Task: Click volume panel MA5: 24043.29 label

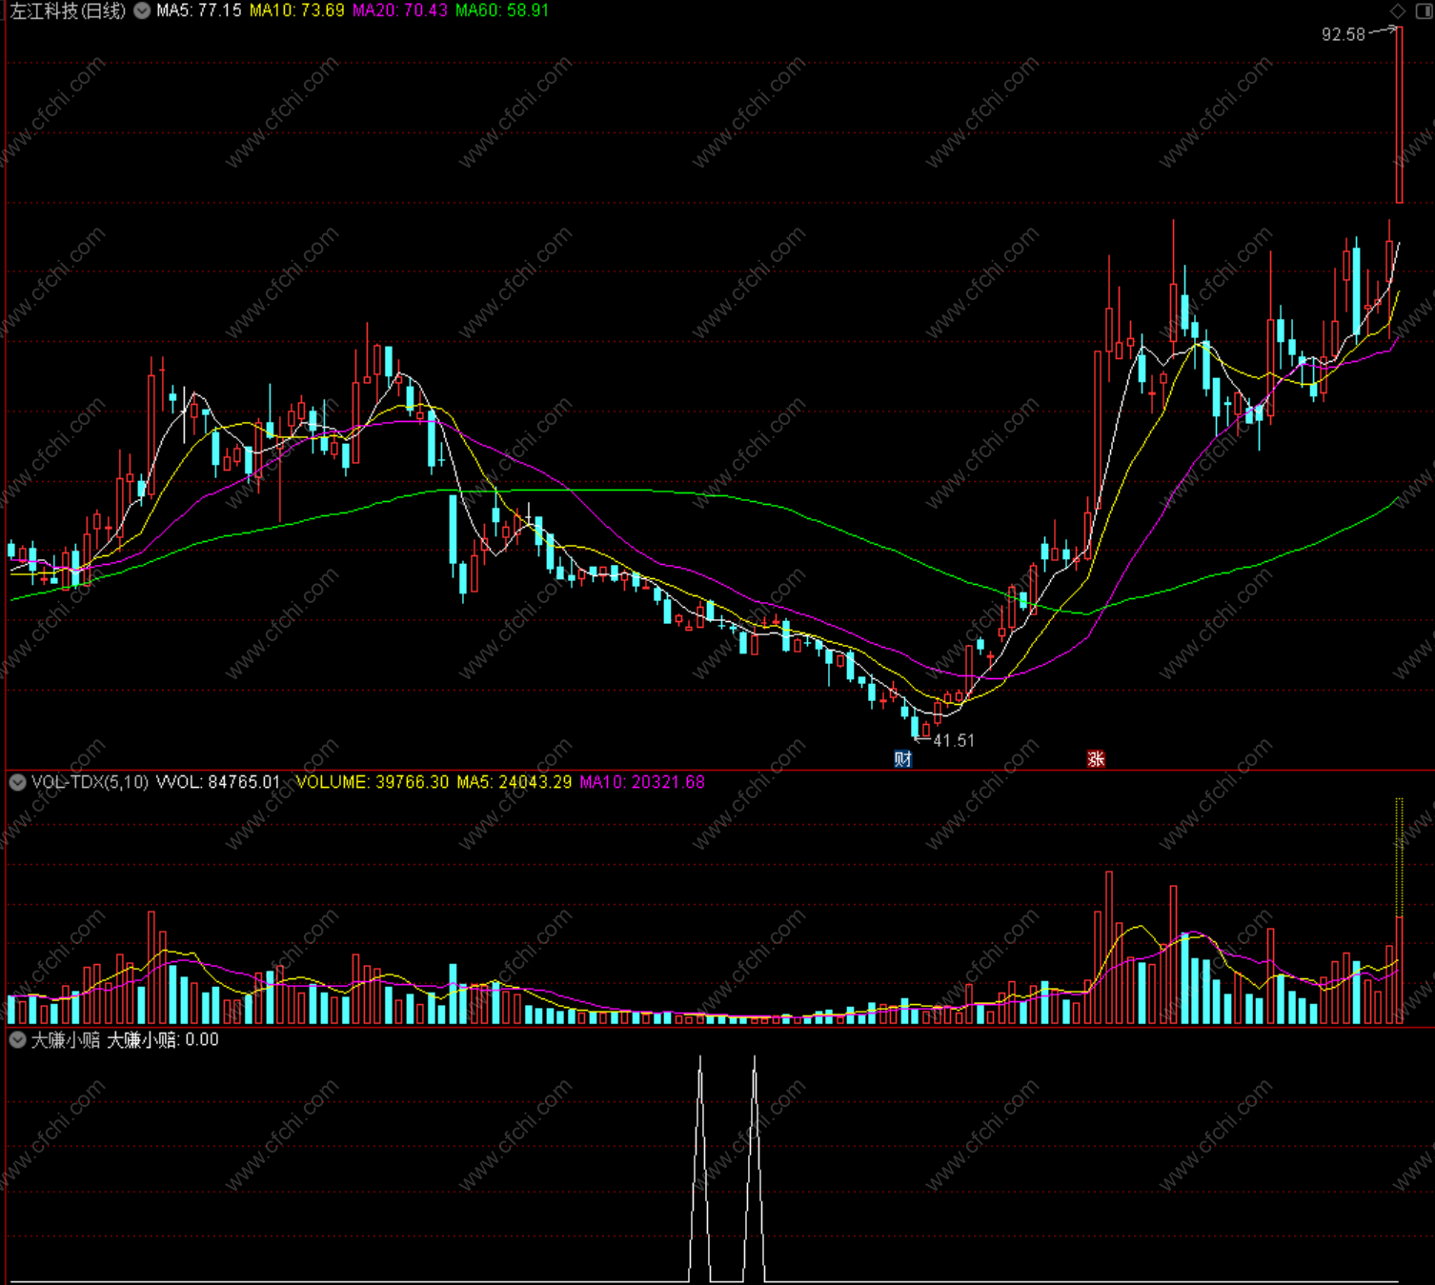Action: (515, 782)
